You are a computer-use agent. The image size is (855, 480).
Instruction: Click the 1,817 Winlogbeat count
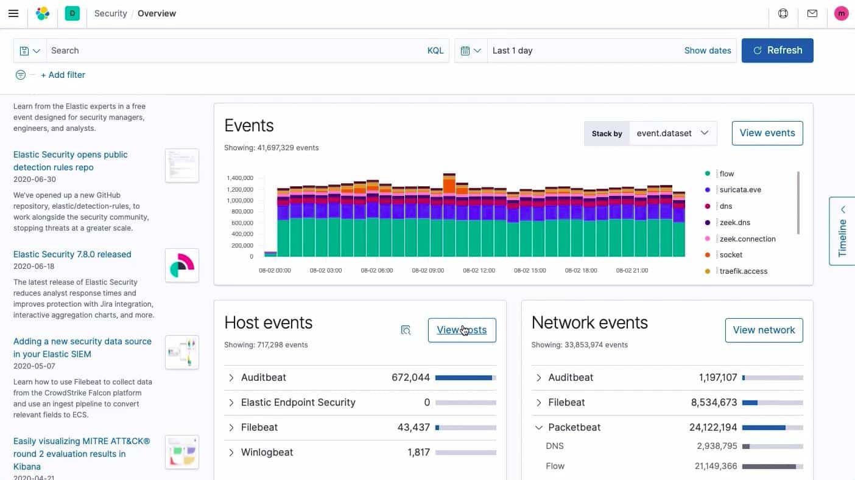419,453
